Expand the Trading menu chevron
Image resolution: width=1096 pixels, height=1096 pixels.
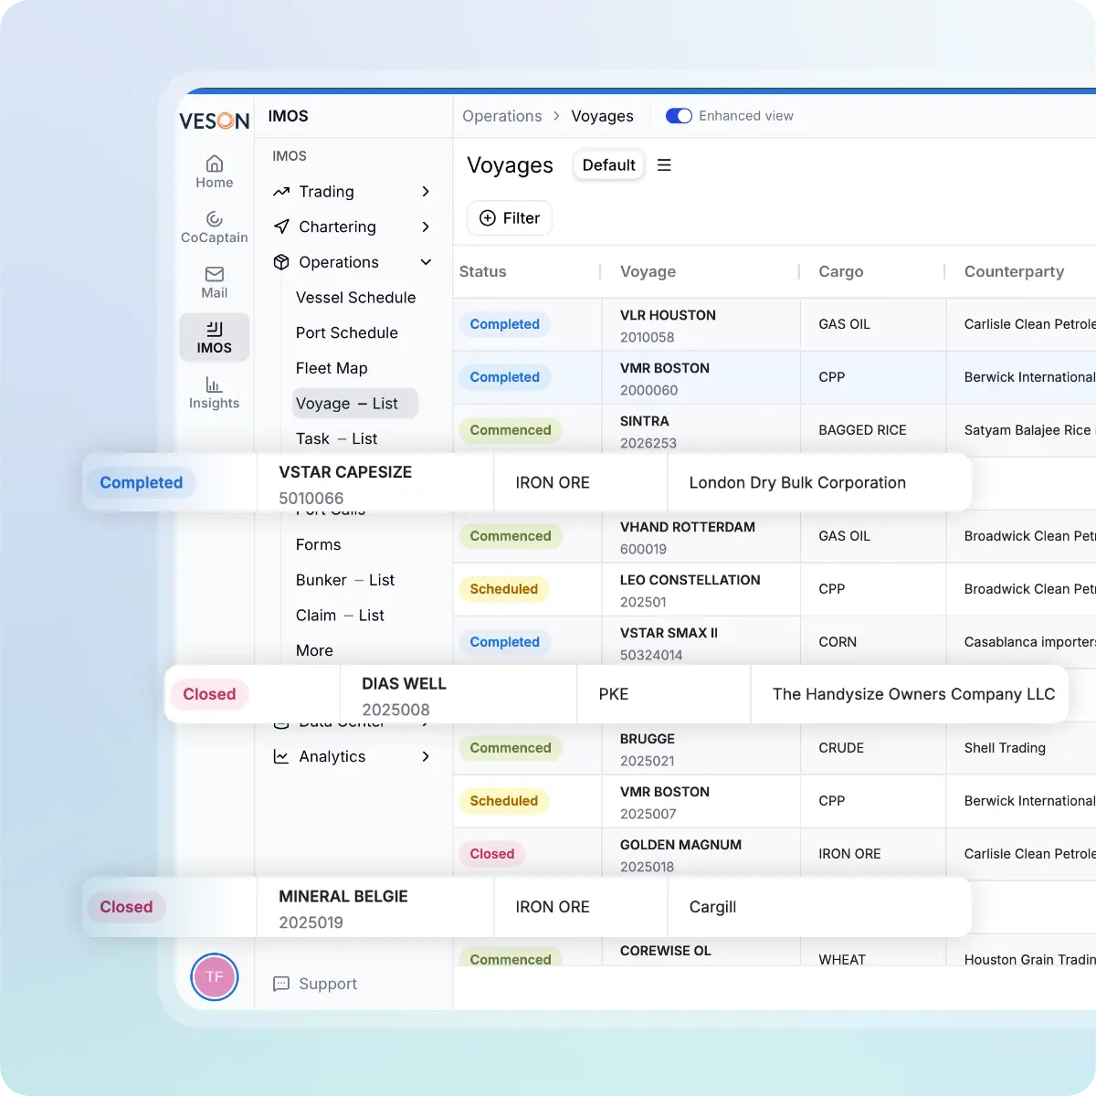pyautogui.click(x=426, y=192)
